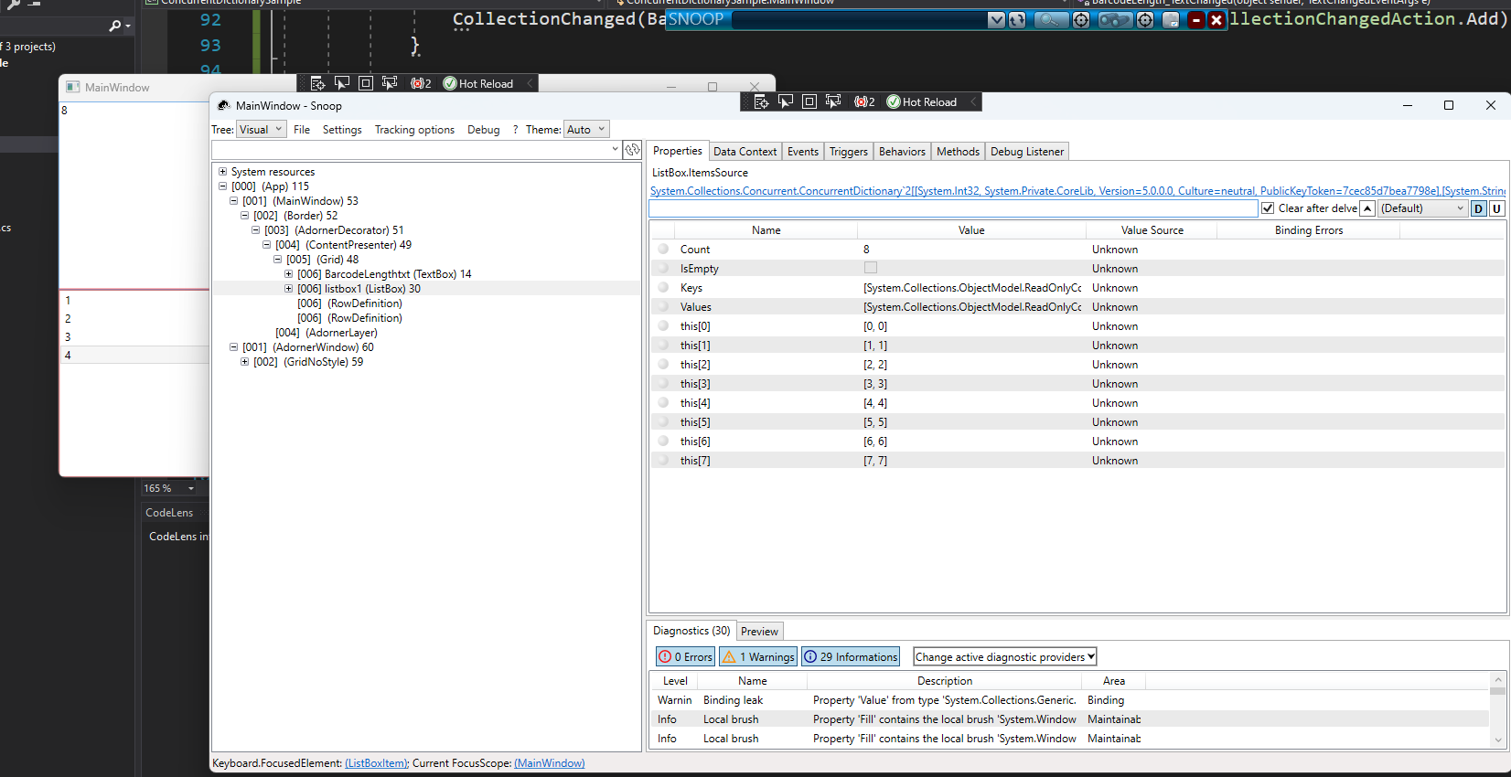Open Live Visual Tree icon on MainWindow toolbar

(317, 83)
